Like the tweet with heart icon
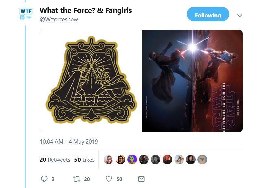The height and width of the screenshot is (188, 259). (x=109, y=179)
